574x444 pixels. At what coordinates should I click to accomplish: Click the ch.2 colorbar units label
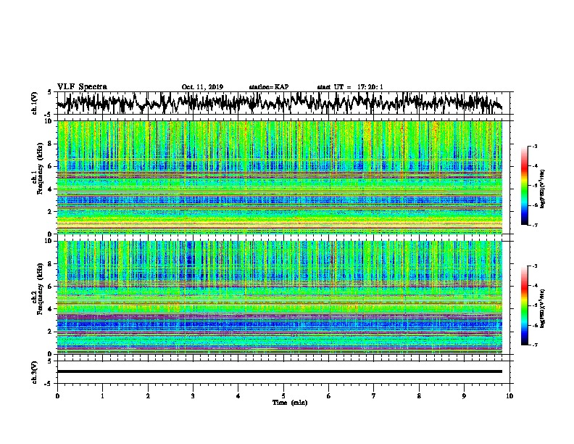(x=543, y=308)
